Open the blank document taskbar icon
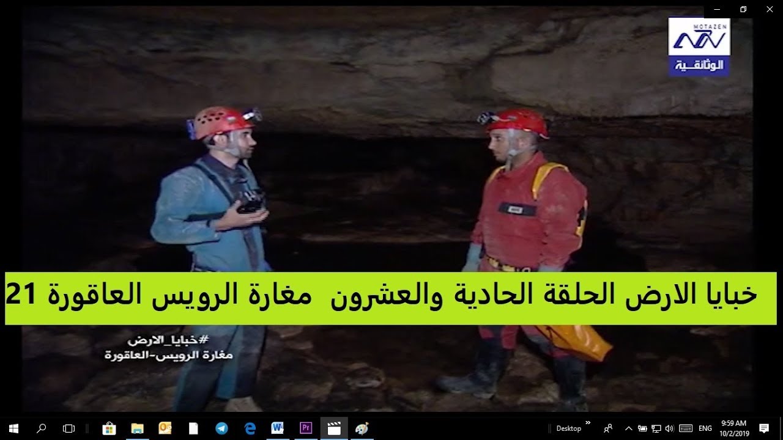Image resolution: width=783 pixels, height=440 pixels. click(193, 428)
